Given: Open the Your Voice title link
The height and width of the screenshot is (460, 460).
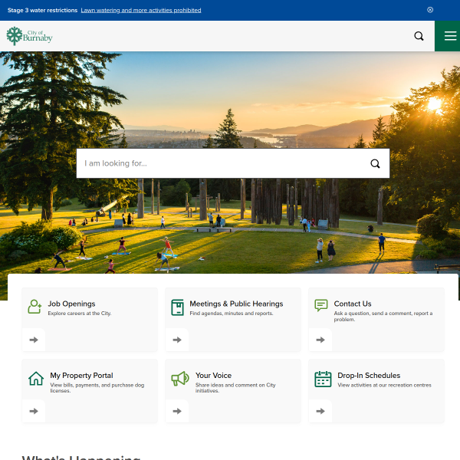Looking at the screenshot, I should tap(213, 375).
